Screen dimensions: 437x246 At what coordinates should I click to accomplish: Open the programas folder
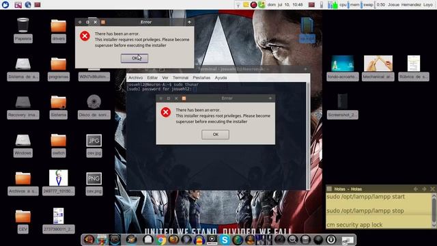(59, 64)
